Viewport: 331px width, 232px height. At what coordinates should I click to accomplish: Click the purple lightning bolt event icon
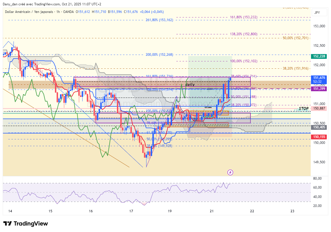click(x=230, y=173)
